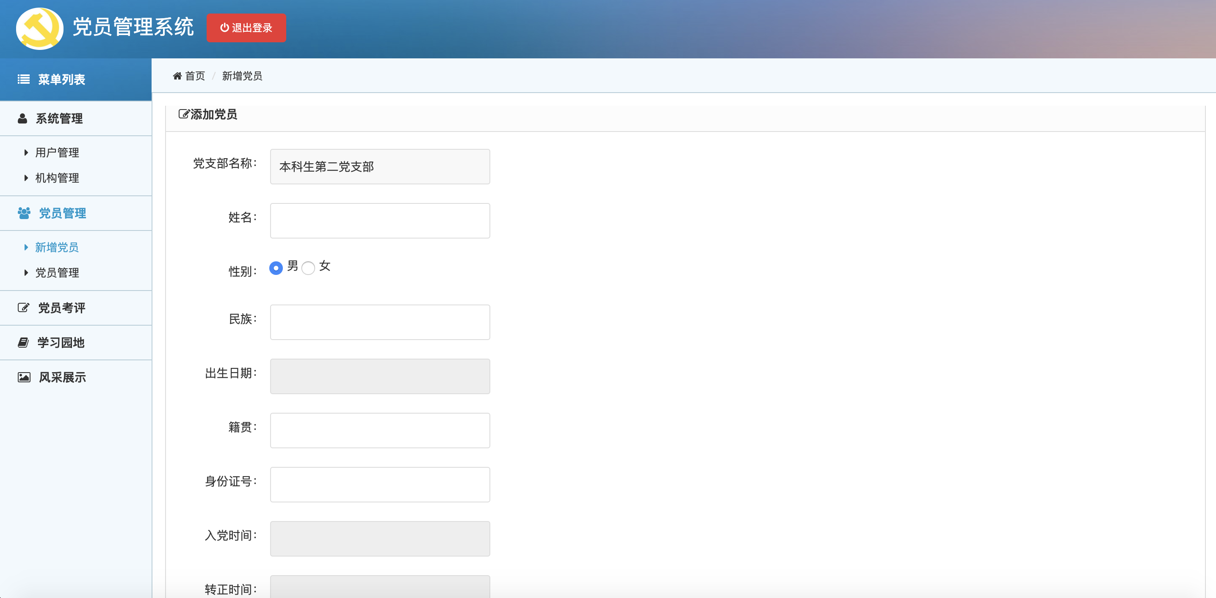
Task: Click the 民族 input field
Action: pyautogui.click(x=380, y=322)
